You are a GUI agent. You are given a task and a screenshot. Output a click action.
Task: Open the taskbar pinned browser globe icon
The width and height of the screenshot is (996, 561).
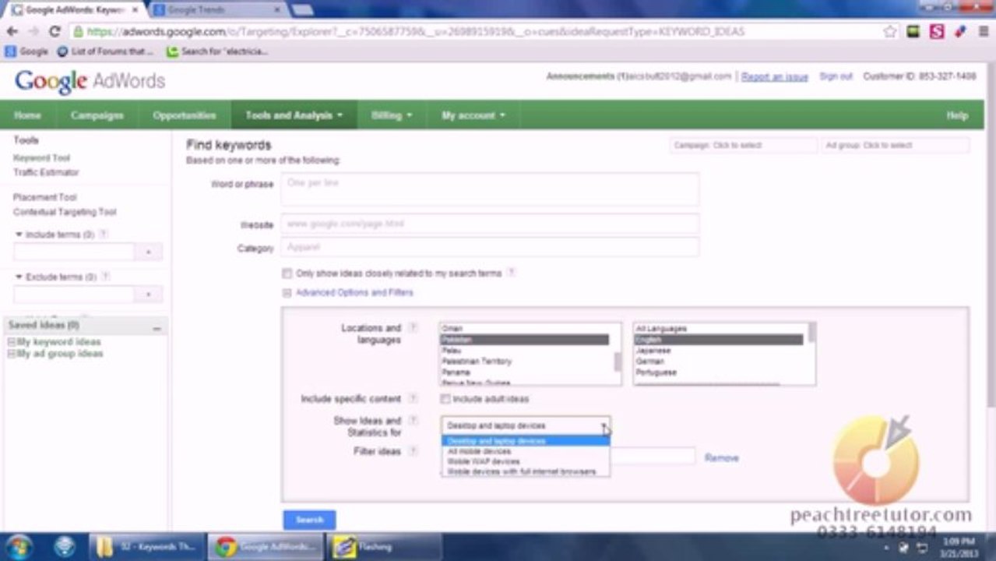[65, 546]
